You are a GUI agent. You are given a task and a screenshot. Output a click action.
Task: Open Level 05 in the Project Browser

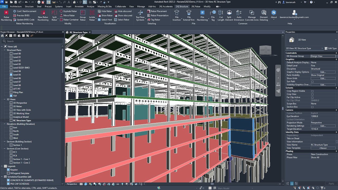coord(17,75)
